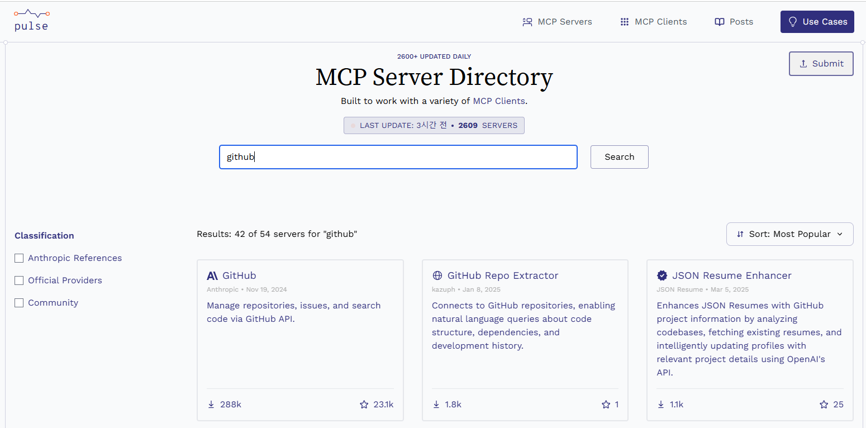The width and height of the screenshot is (866, 428).
Task: Click globe icon on GitHub Repo Extractor card
Action: pyautogui.click(x=437, y=275)
